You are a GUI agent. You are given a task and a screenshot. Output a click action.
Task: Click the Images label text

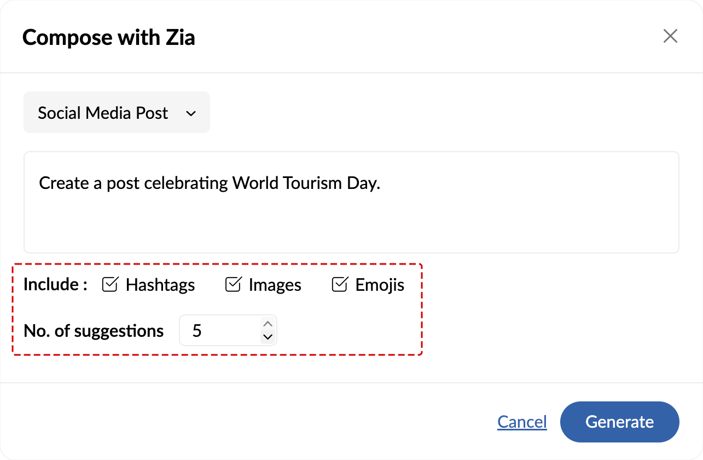(x=275, y=285)
